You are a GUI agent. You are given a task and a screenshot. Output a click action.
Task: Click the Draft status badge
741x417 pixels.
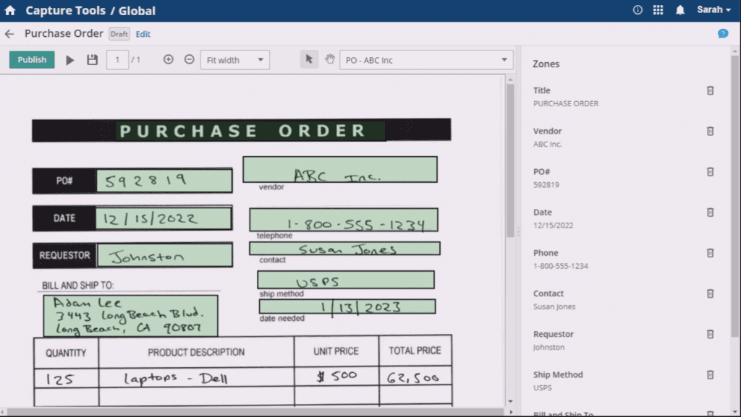119,34
